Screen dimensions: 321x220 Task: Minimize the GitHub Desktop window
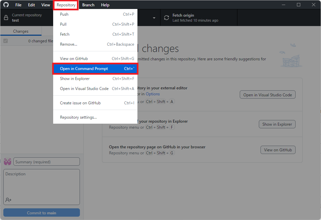(x=284, y=5)
